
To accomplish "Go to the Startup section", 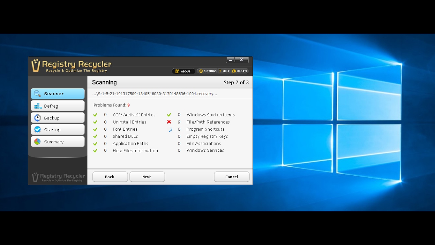I will (x=58, y=130).
